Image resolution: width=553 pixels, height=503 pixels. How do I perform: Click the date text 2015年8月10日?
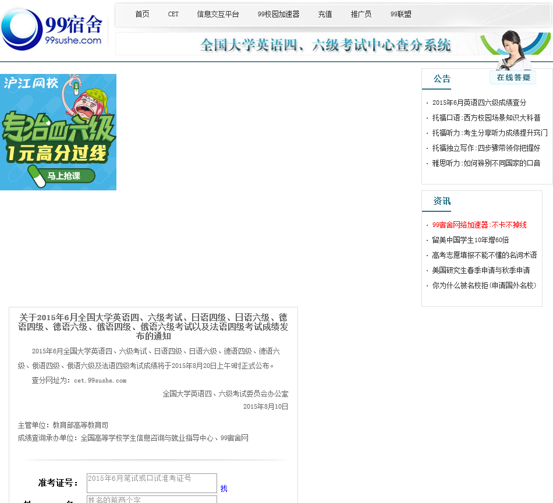pos(265,406)
